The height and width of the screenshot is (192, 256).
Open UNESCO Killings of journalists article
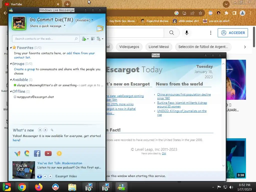[182, 113]
